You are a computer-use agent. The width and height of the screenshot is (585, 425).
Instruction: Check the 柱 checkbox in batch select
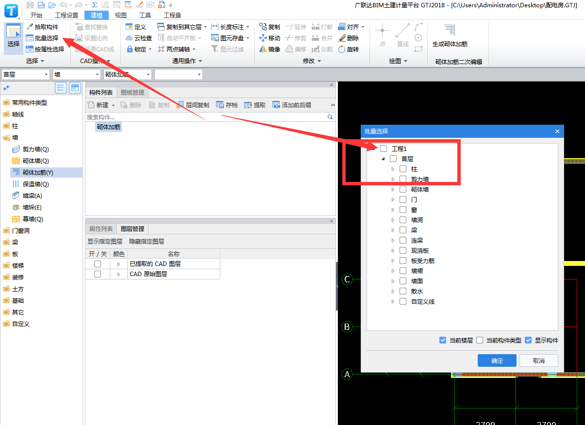click(x=403, y=169)
